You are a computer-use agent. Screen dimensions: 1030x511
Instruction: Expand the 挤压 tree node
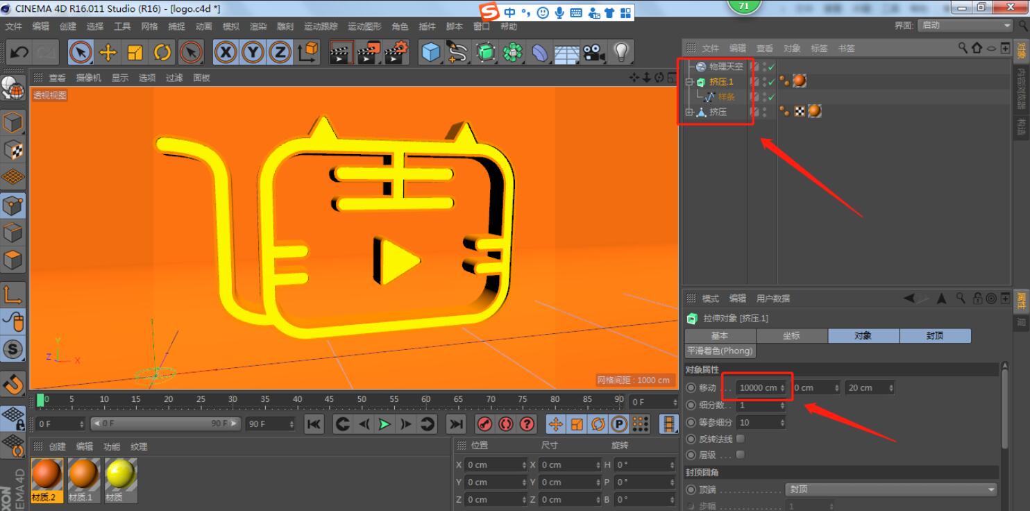(689, 112)
